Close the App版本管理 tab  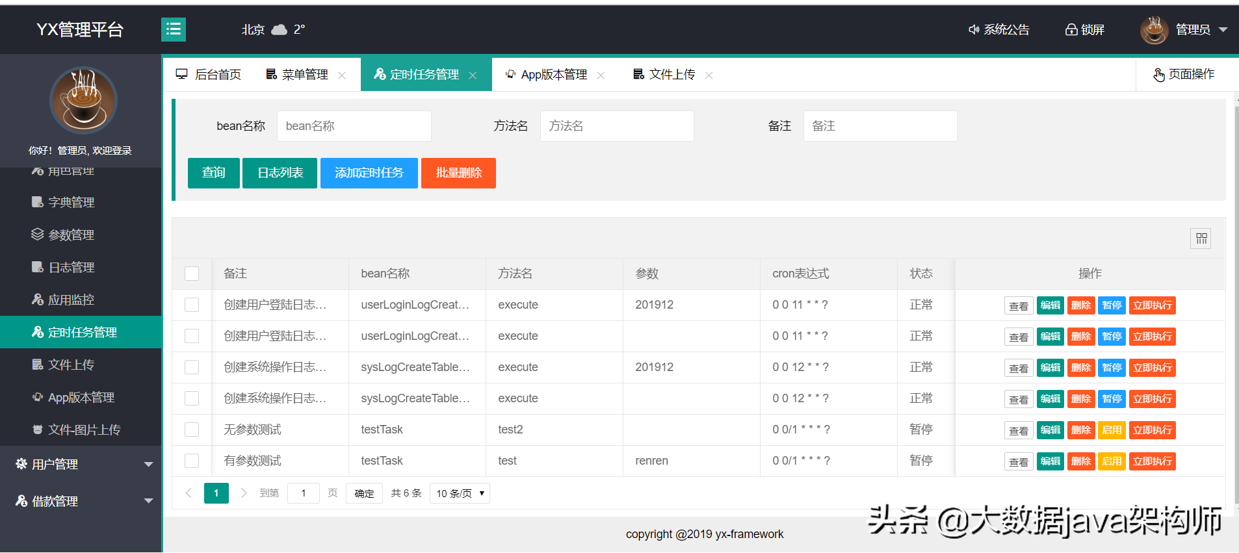601,75
